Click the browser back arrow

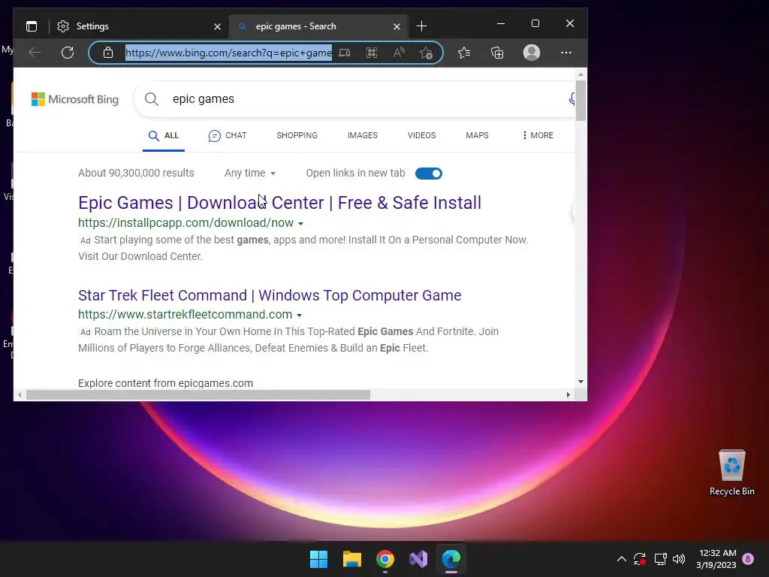pos(35,53)
